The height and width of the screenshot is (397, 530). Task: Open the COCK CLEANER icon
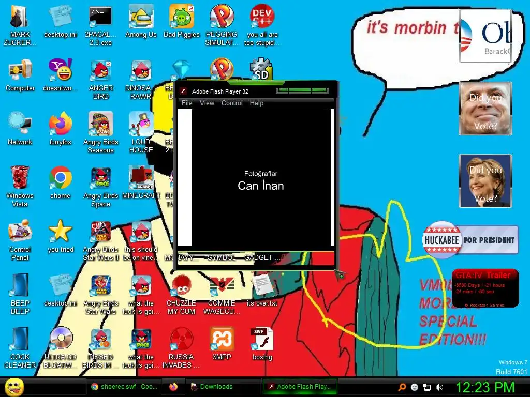click(x=20, y=347)
